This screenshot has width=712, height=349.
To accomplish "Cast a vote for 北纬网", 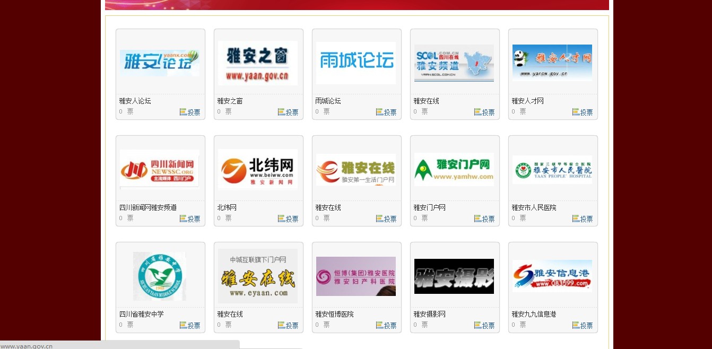I will tap(288, 219).
